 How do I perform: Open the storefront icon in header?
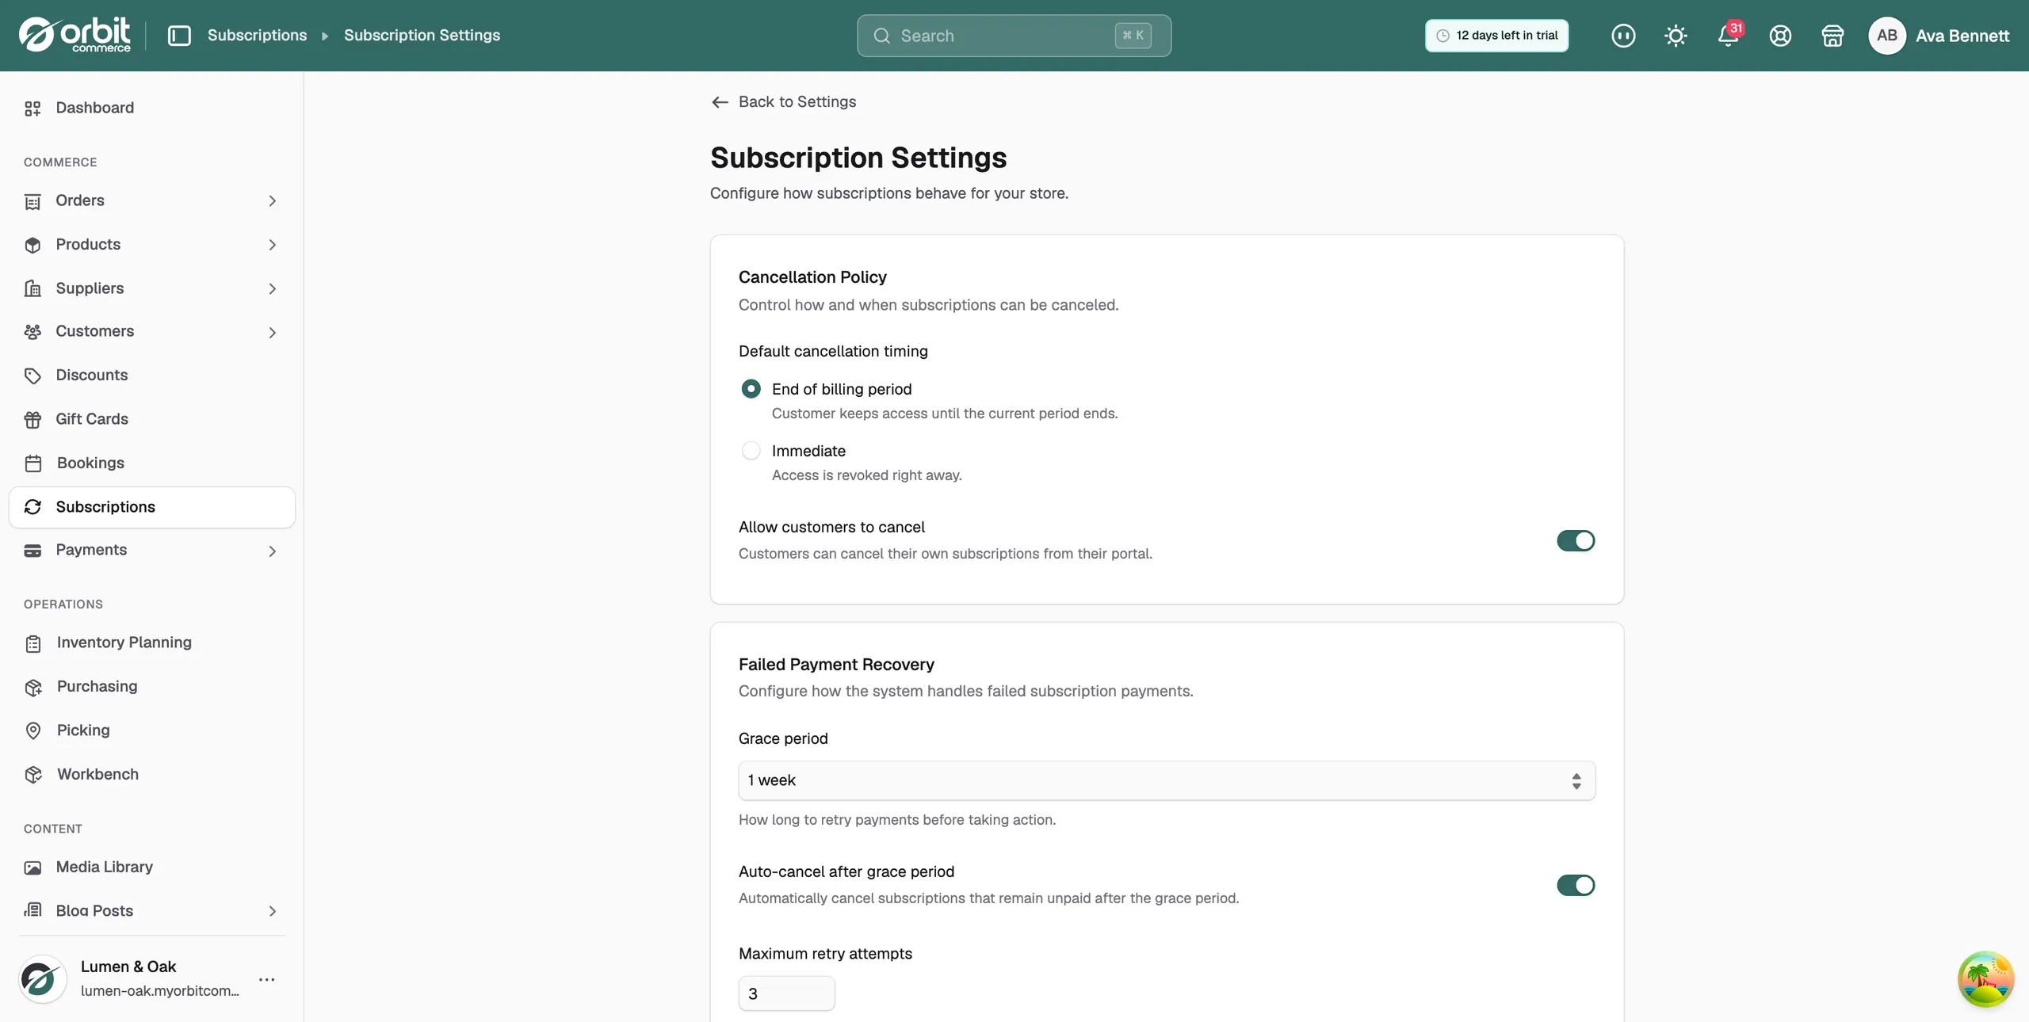pos(1832,36)
